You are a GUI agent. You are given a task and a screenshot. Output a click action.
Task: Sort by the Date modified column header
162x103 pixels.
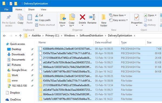[x=107, y=43]
